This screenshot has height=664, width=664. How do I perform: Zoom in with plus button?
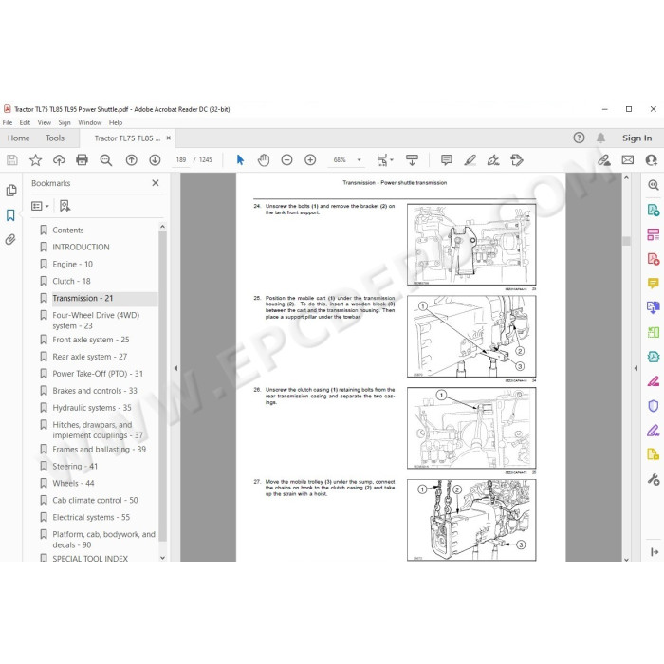pos(310,160)
